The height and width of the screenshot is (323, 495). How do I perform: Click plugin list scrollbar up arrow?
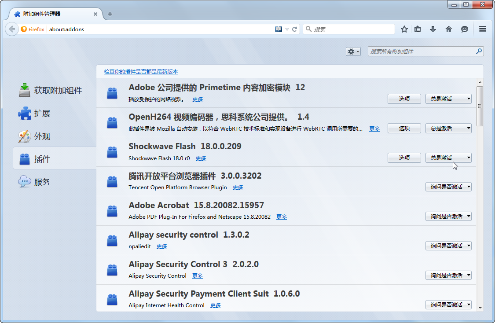click(x=480, y=82)
